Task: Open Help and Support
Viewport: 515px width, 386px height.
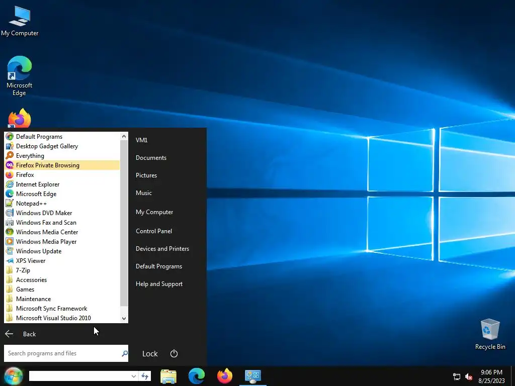Action: 159,284
